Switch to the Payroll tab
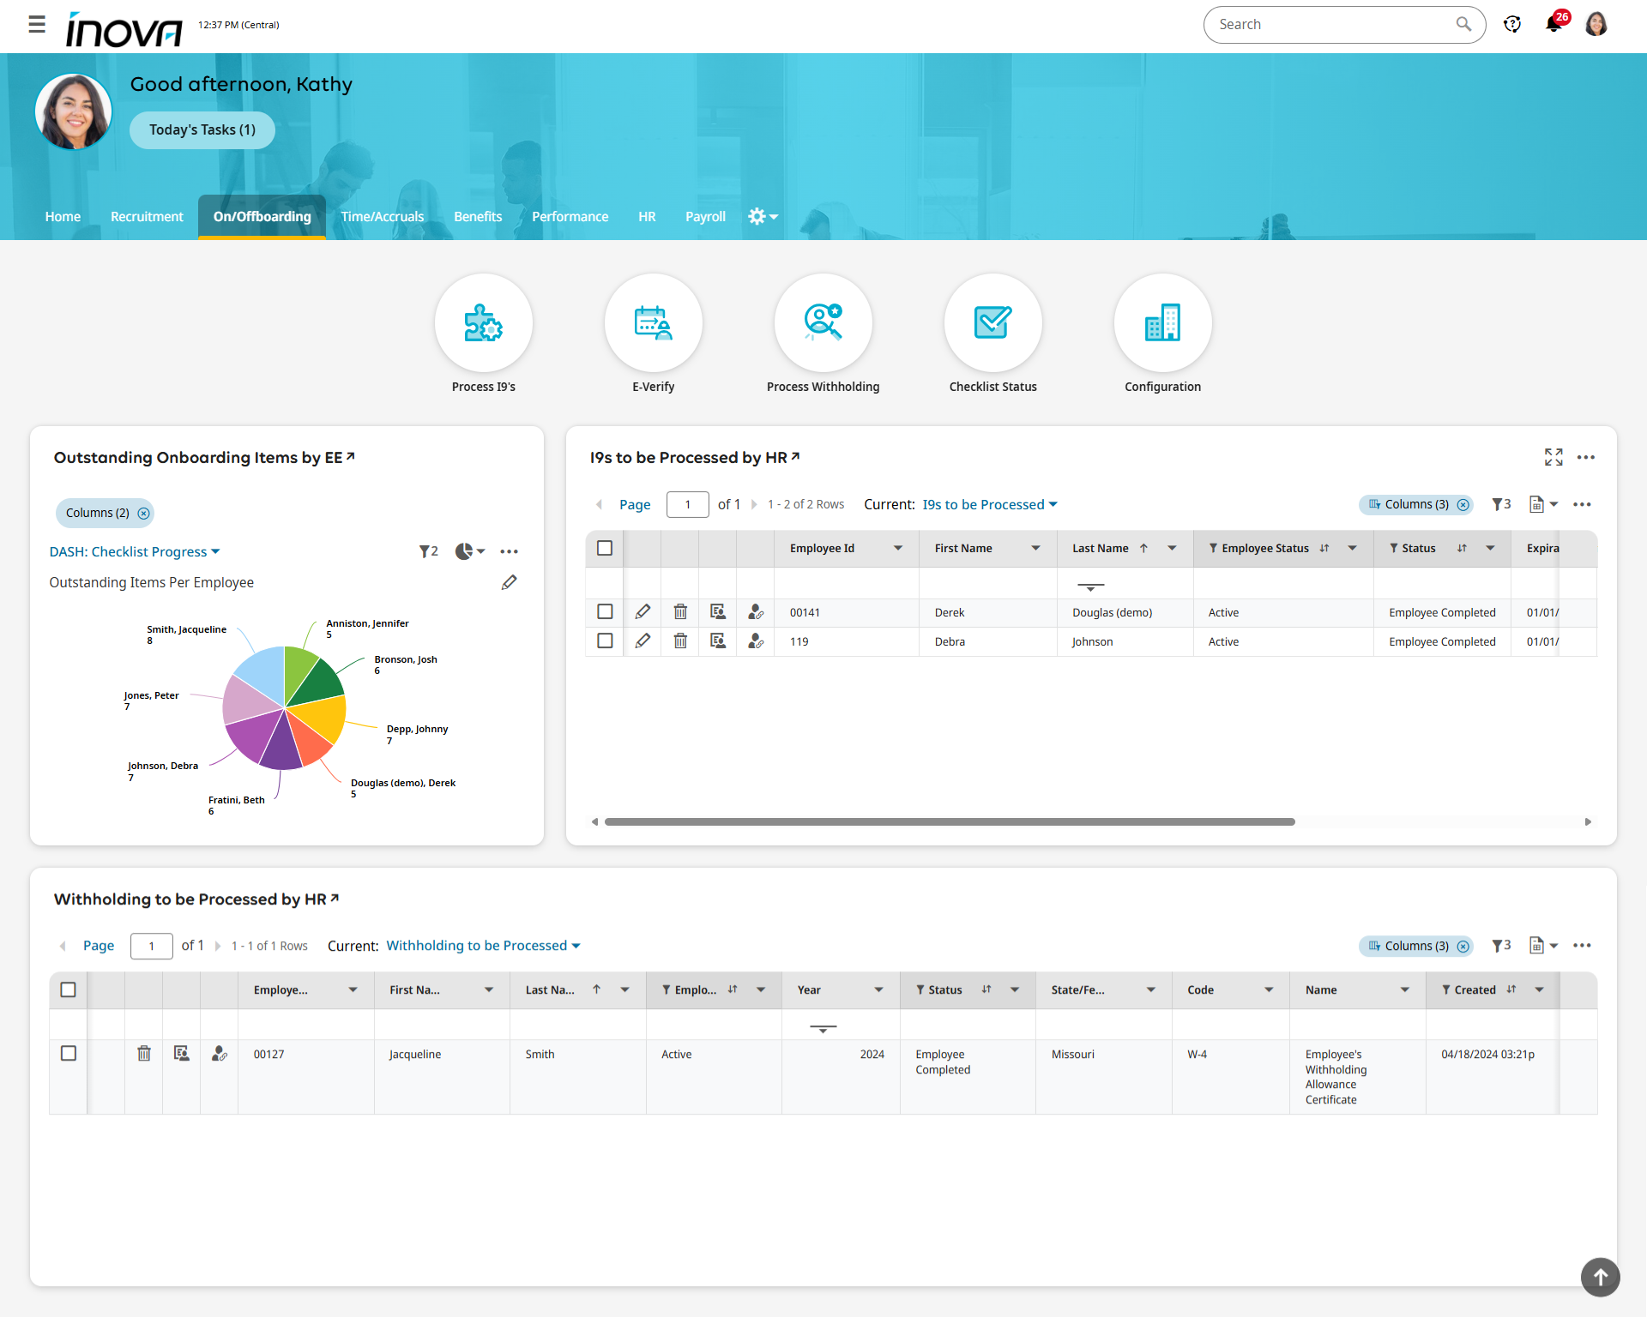 click(x=705, y=217)
